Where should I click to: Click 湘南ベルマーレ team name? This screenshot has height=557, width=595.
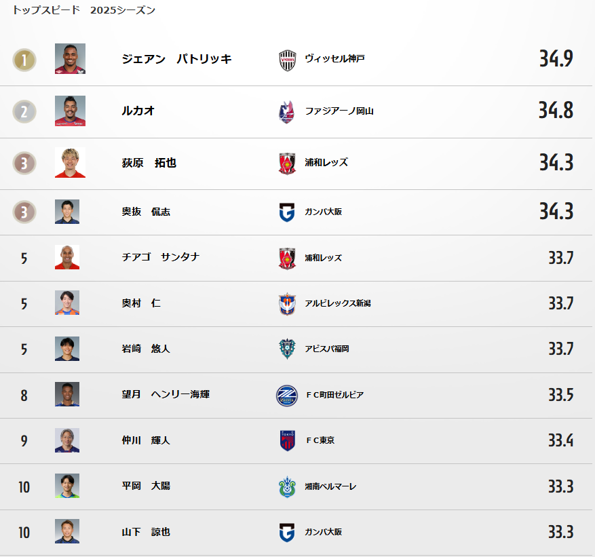(330, 486)
